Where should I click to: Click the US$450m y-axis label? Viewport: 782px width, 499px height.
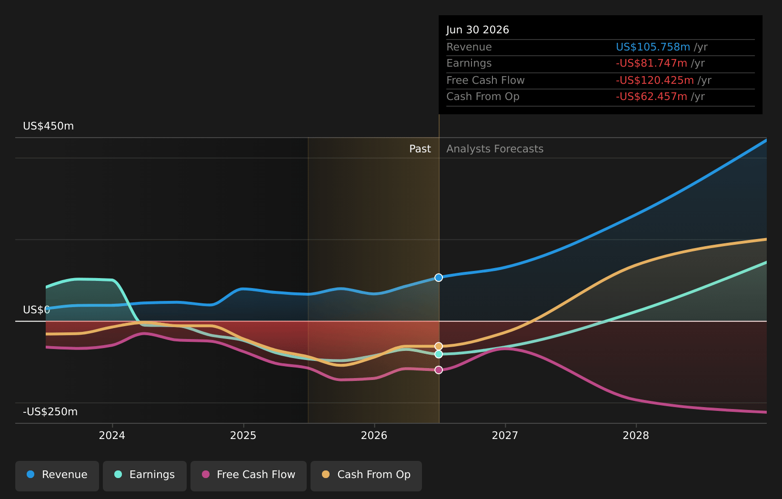(49, 126)
